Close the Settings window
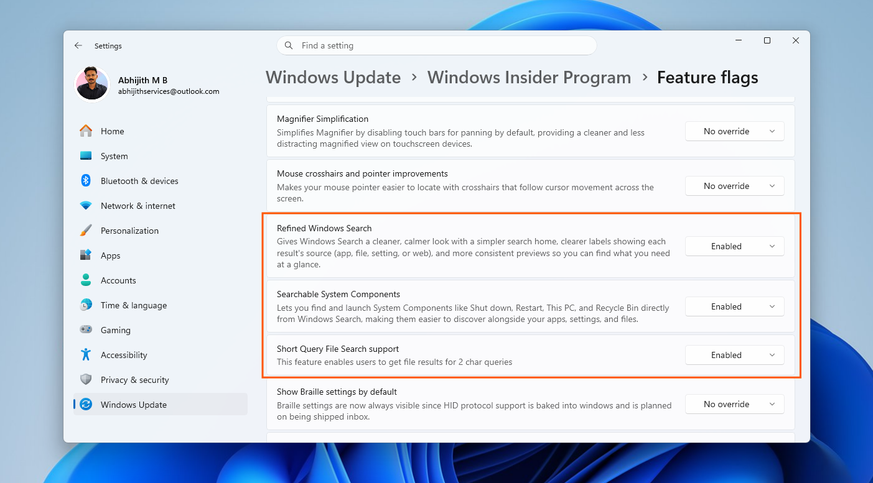 tap(796, 40)
